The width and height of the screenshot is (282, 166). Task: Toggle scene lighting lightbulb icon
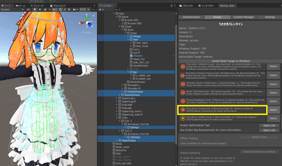35,10
